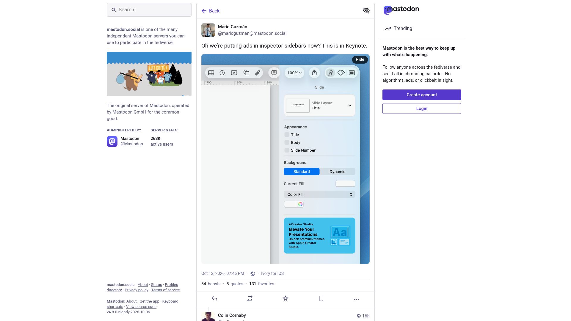
Task: Click the Get the app link
Action: (x=149, y=301)
